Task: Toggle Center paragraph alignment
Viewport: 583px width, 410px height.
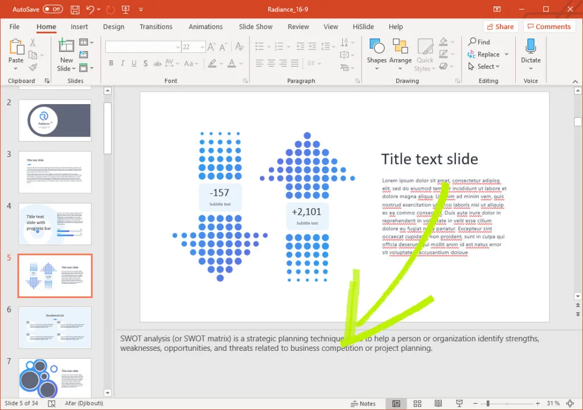Action: [x=272, y=64]
